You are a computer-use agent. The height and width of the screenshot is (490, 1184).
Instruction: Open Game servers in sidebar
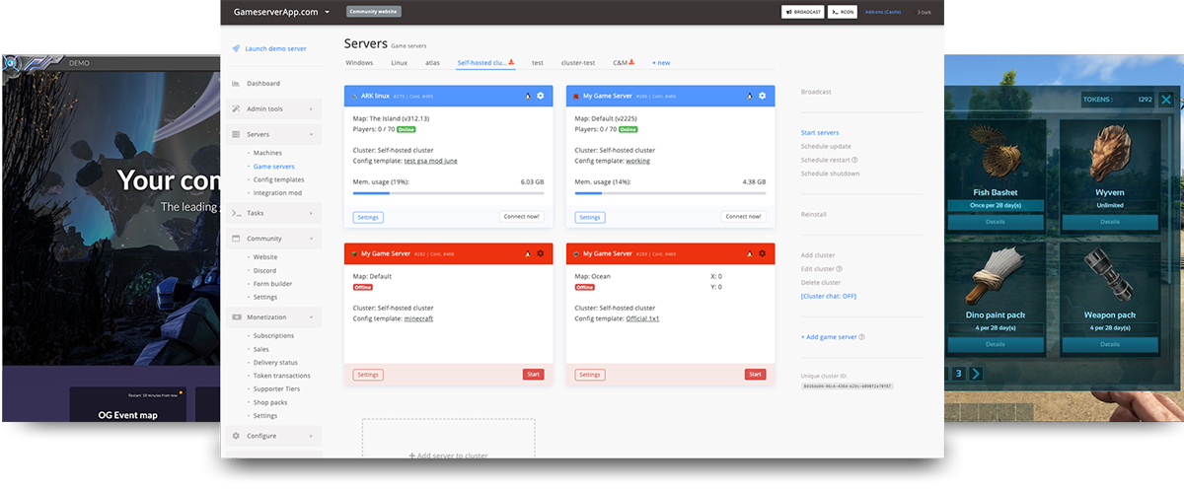(x=273, y=167)
